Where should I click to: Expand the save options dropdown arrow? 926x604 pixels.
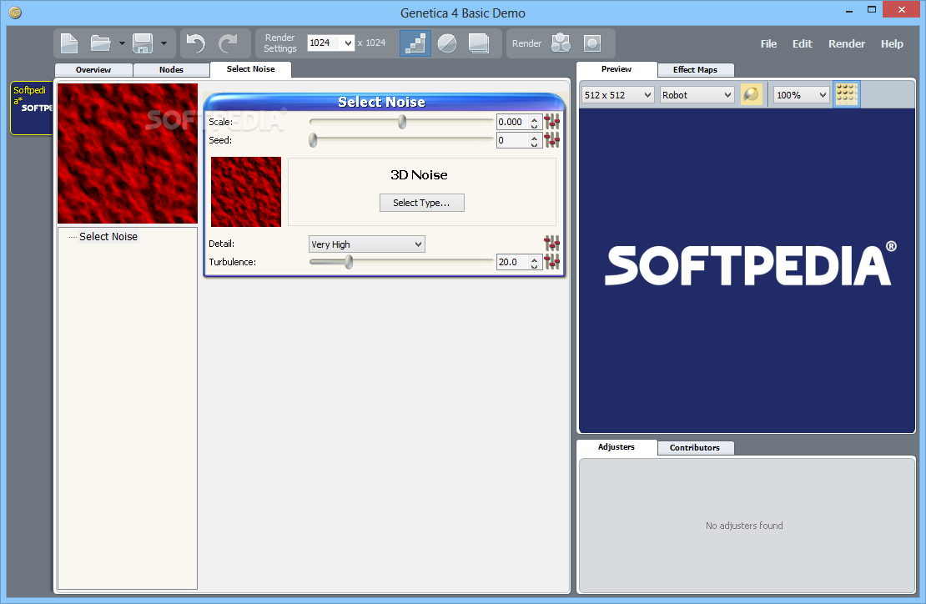coord(164,43)
